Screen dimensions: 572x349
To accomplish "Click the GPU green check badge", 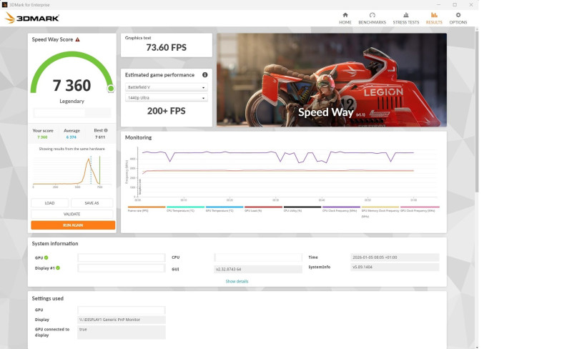I will click(x=46, y=257).
